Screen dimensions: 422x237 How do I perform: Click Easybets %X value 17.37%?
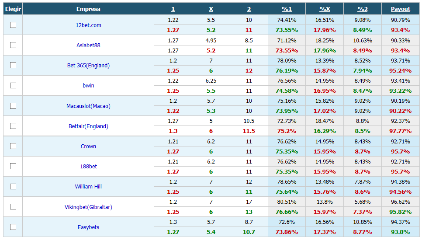(325, 232)
